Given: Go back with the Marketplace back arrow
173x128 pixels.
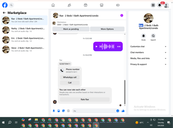Looking at the screenshot, I should pos(4,13).
